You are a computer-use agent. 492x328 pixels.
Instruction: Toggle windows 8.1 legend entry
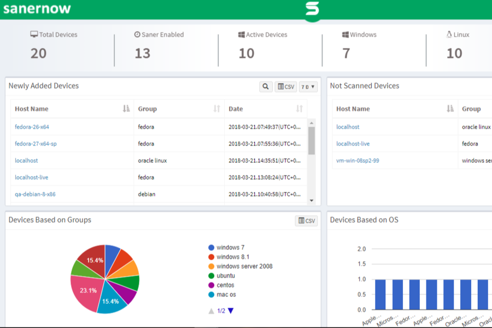coord(229,257)
